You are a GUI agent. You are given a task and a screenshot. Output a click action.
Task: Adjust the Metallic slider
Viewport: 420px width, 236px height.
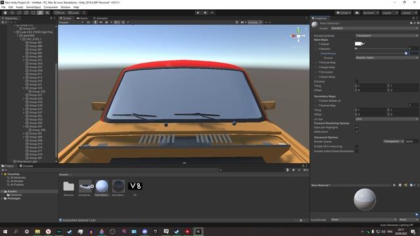(x=381, y=49)
